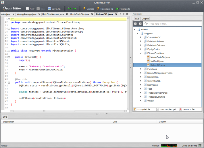Screen dimensions: 204x148
Task: Click the Save As toolbar button
Action: tap(54, 9)
